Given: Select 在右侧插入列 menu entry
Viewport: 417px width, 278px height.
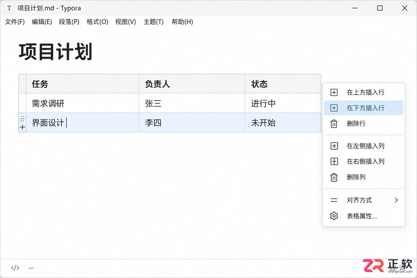Looking at the screenshot, I should (x=364, y=161).
